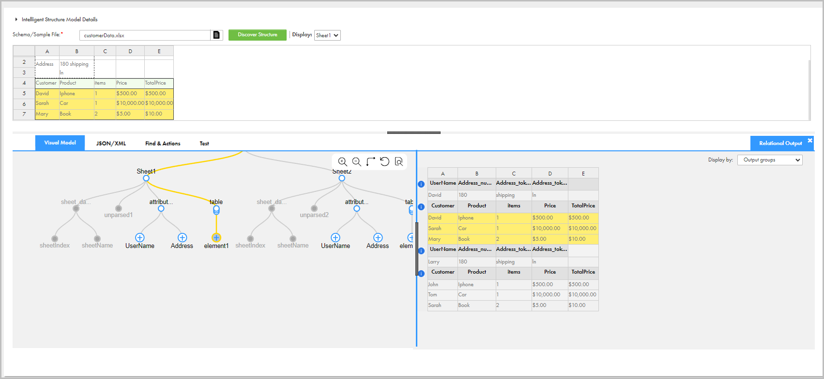Image resolution: width=824 pixels, height=379 pixels.
Task: Click the yellow element1 node
Action: 216,237
